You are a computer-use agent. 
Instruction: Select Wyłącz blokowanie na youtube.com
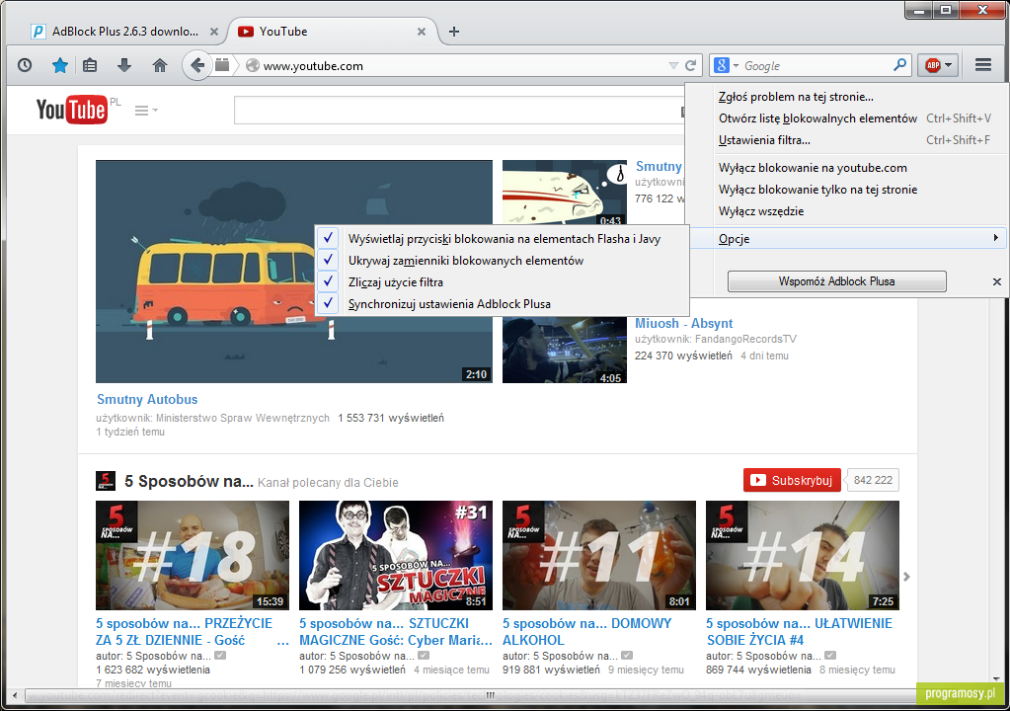click(x=848, y=168)
